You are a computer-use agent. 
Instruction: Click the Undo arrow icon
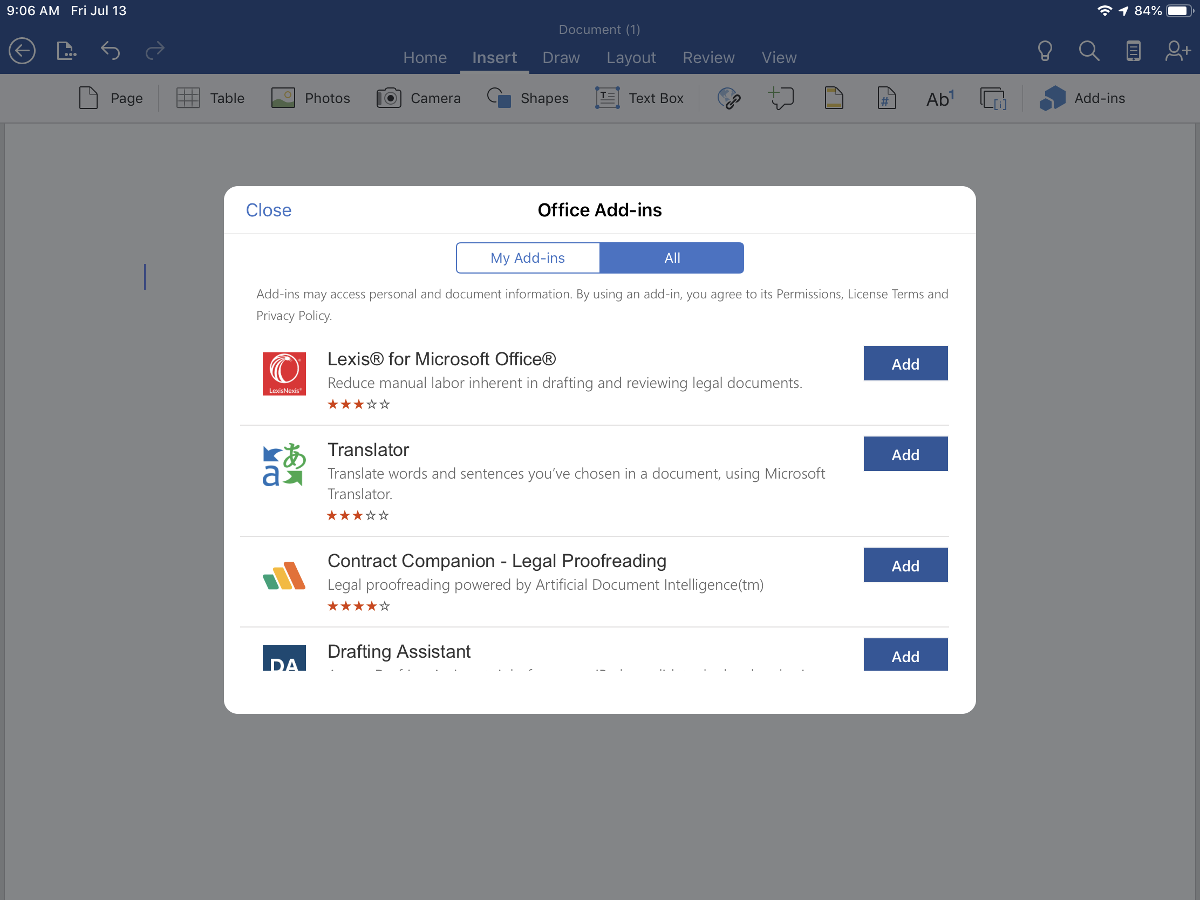110,51
